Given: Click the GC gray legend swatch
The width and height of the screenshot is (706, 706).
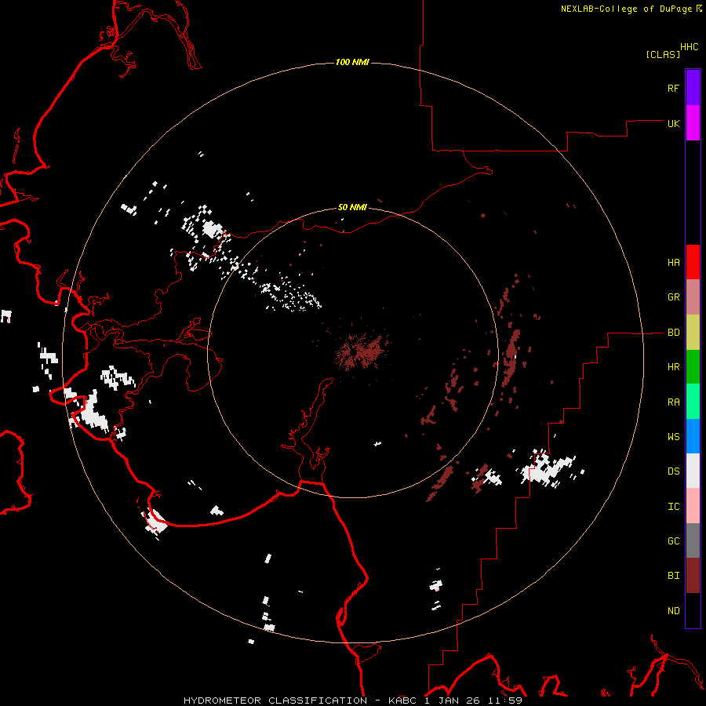Looking at the screenshot, I should click(693, 540).
